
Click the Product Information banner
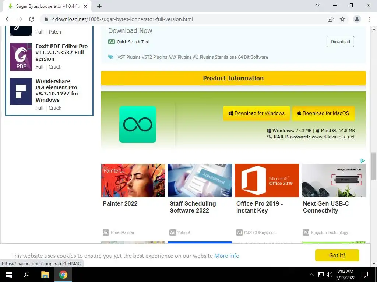click(233, 78)
